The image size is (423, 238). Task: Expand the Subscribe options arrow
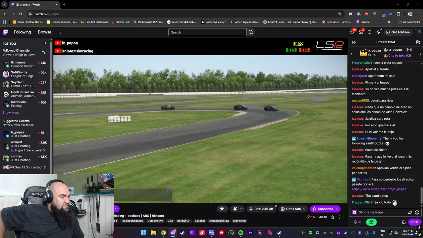337,209
